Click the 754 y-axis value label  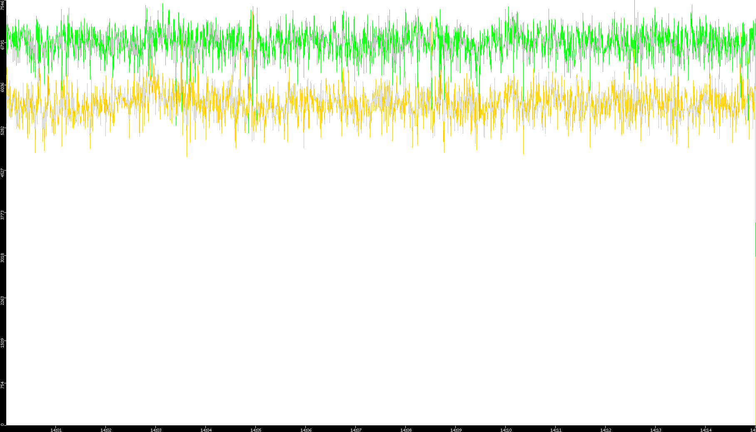click(3, 385)
